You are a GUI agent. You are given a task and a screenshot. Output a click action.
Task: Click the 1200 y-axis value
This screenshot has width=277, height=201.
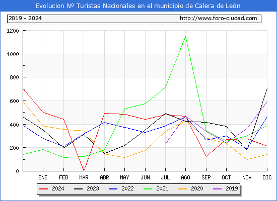(13, 31)
